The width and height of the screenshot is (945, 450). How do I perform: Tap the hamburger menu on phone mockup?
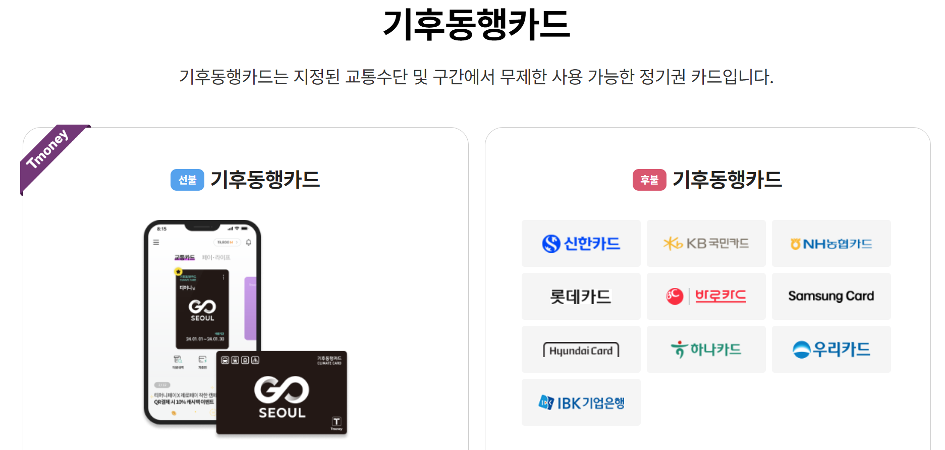[156, 243]
